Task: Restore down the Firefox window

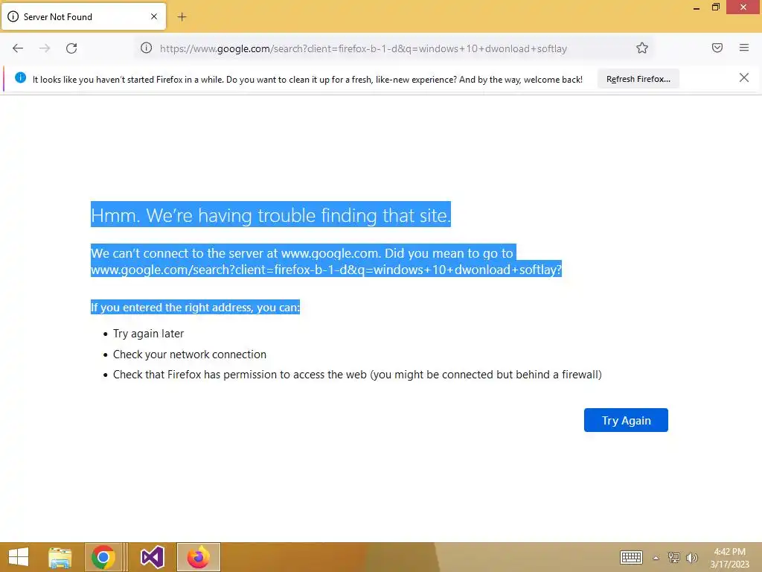Action: [x=715, y=7]
